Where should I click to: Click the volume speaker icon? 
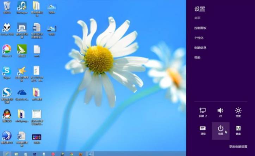tap(220, 111)
